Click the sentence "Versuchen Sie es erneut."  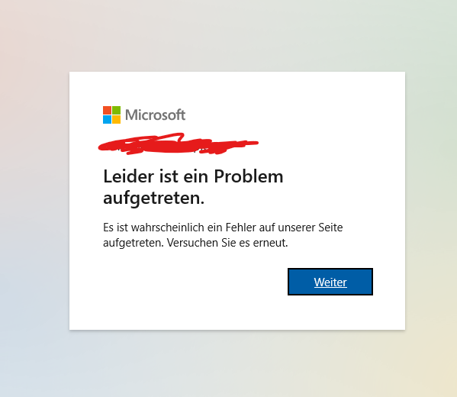pyautogui.click(x=227, y=243)
